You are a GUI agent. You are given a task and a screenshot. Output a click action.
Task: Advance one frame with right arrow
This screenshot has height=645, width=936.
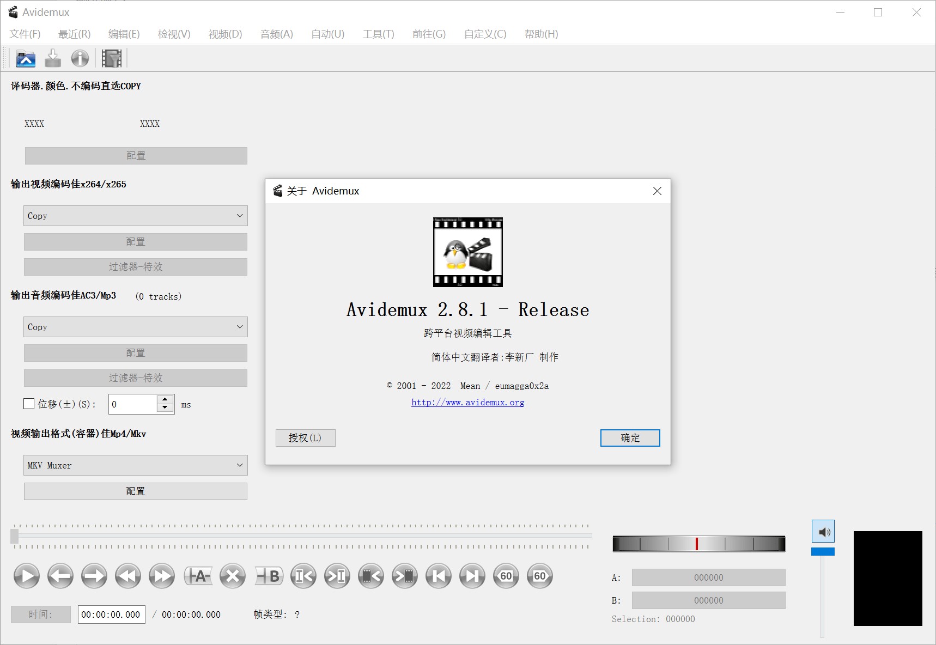[x=94, y=576]
